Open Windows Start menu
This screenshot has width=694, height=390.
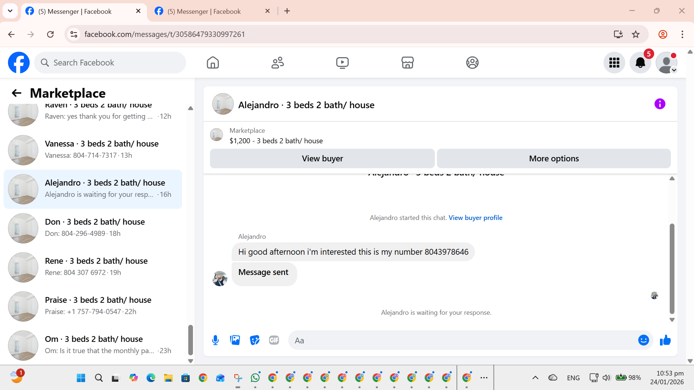[81, 378]
